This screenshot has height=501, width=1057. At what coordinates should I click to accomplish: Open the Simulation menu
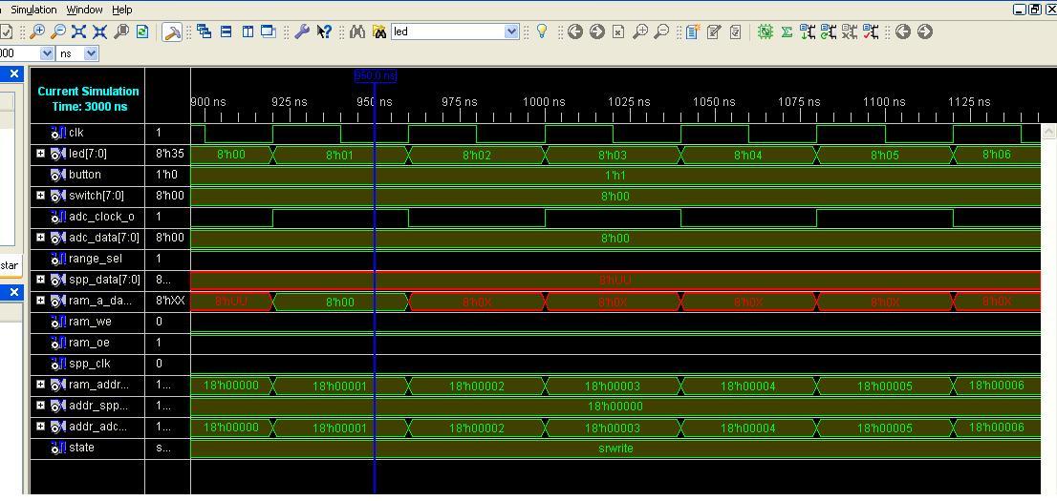tap(33, 10)
